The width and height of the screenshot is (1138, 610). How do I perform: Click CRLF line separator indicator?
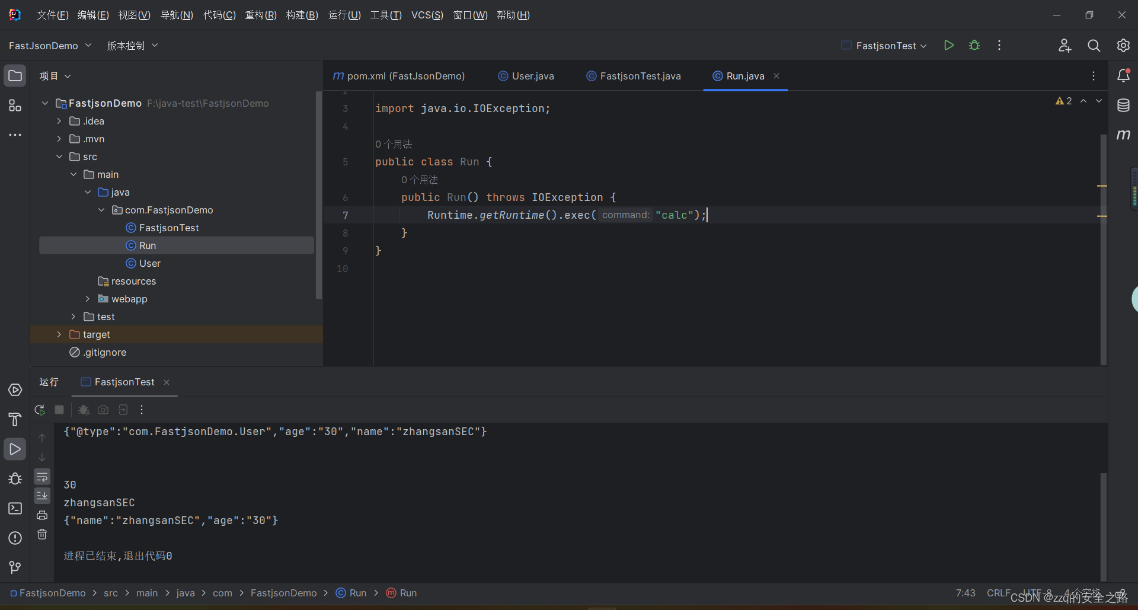click(x=999, y=593)
